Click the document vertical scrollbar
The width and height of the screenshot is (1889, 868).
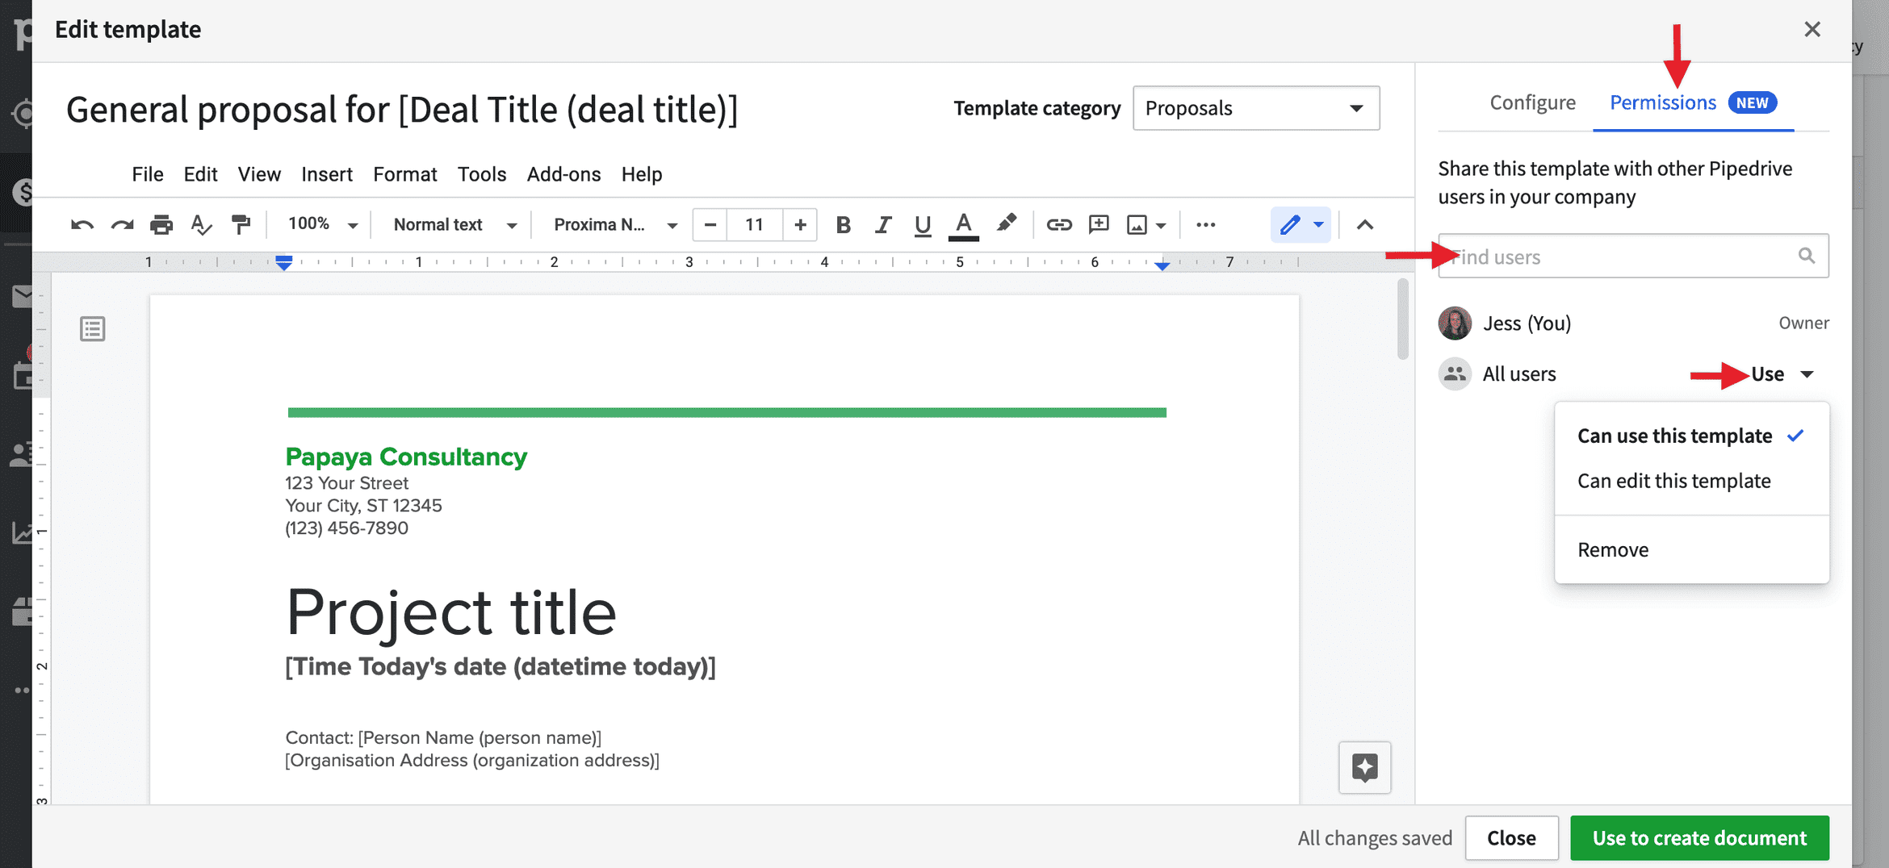pyautogui.click(x=1403, y=319)
